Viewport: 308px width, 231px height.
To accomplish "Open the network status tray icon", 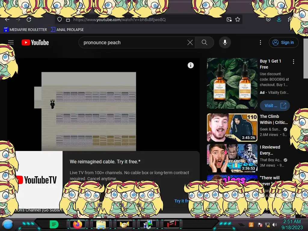I will coord(267,224).
